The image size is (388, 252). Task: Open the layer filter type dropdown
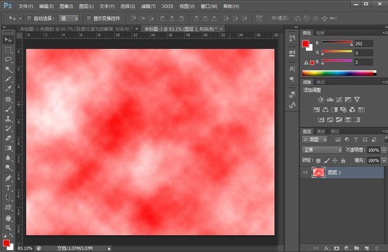click(x=315, y=140)
